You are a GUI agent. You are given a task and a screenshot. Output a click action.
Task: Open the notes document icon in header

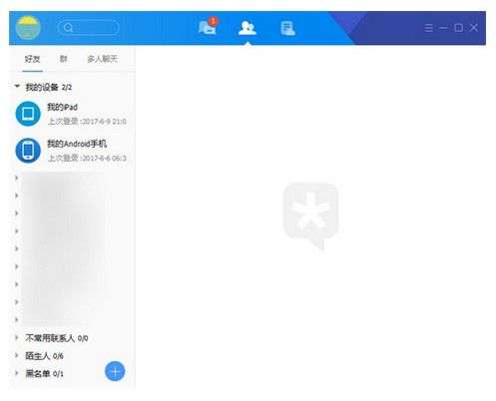287,28
